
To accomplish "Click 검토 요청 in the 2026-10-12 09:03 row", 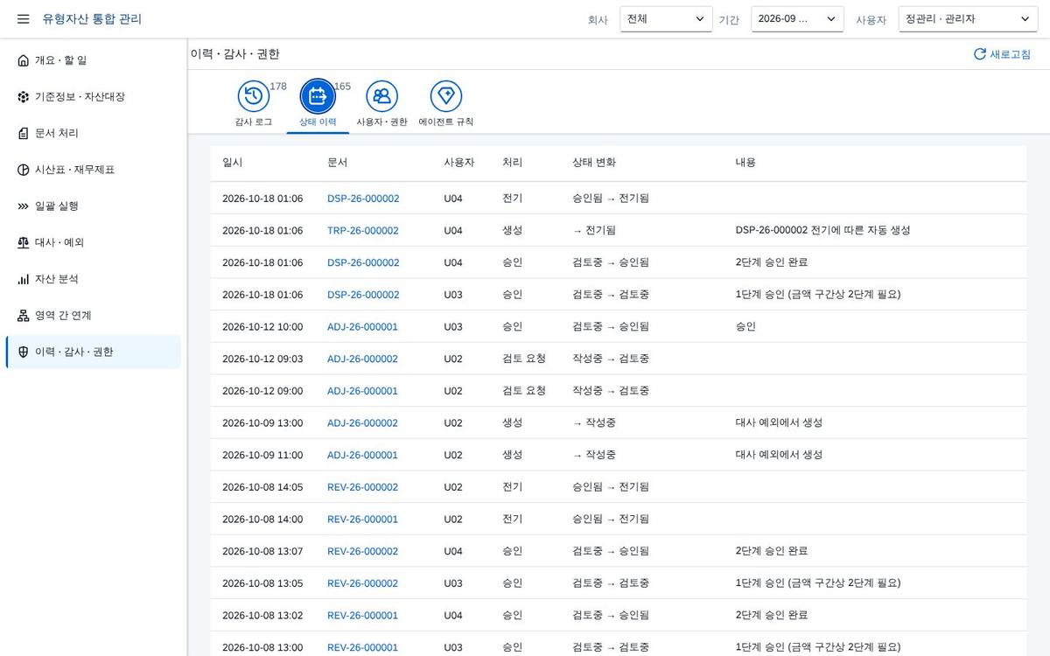I will pyautogui.click(x=524, y=359).
